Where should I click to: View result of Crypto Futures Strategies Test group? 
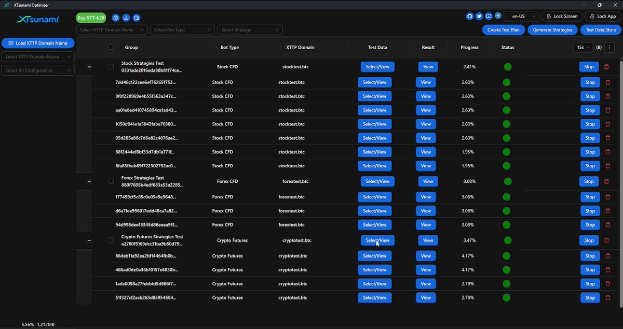(x=428, y=240)
